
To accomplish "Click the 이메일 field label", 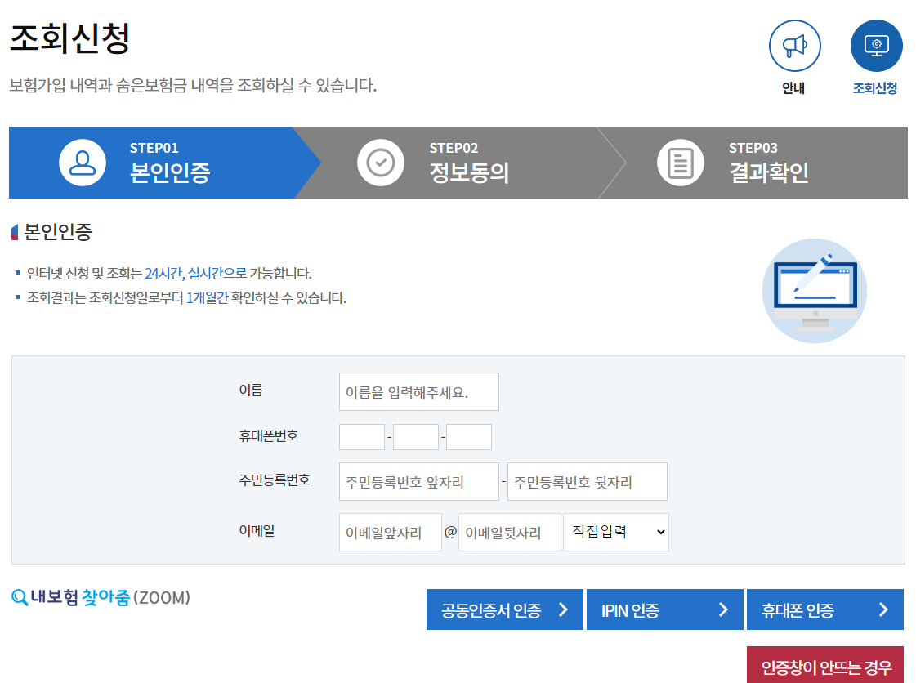I will [x=257, y=530].
